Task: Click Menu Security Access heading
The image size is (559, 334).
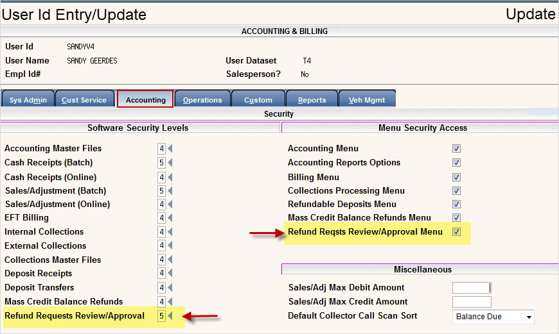Action: [x=422, y=128]
